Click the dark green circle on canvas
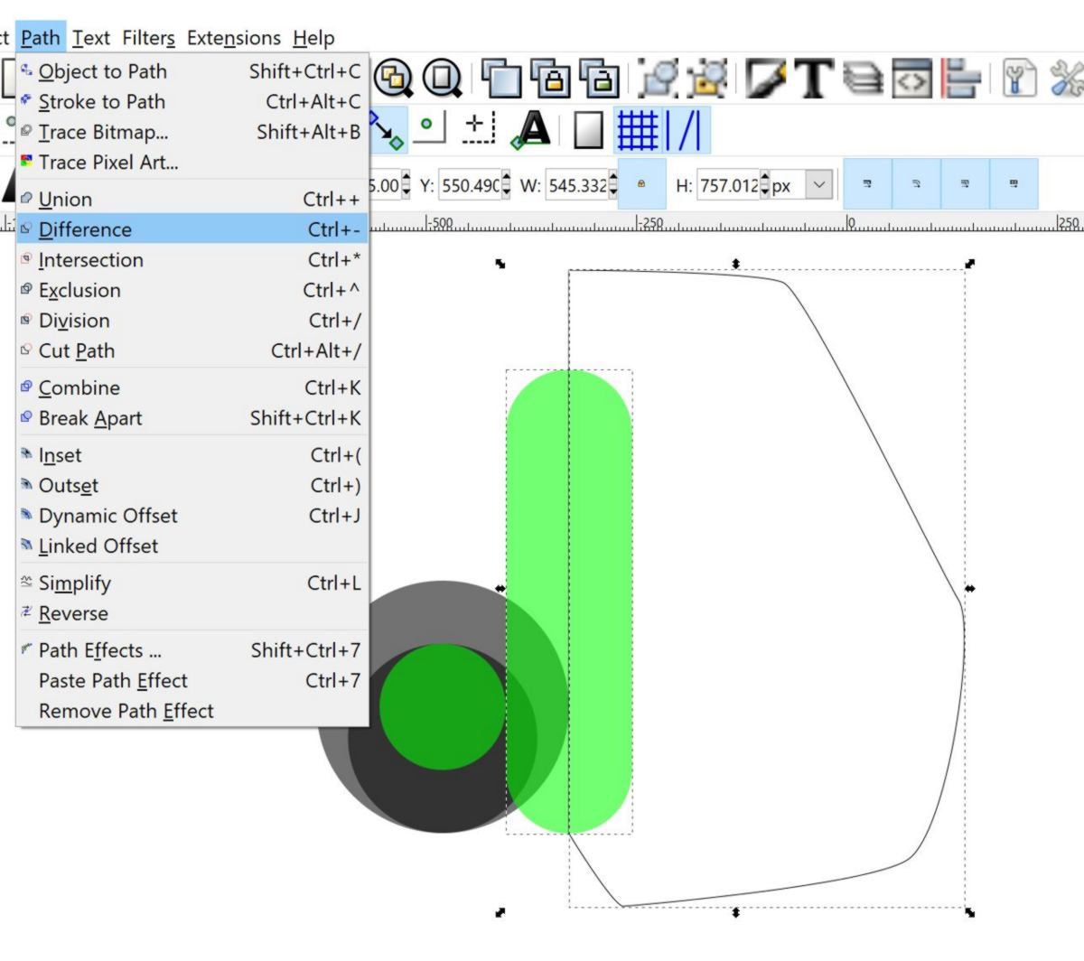1084x961 pixels. [442, 706]
